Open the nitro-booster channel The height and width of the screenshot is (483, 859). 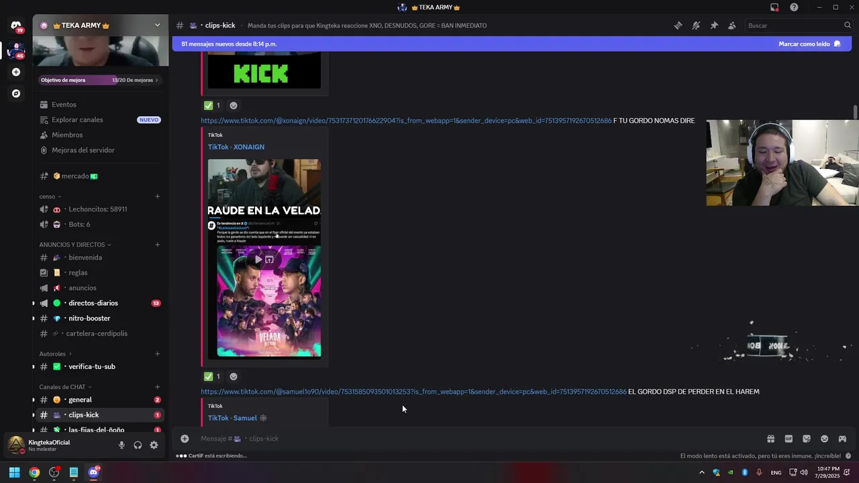click(101, 318)
